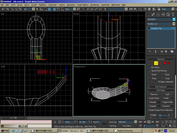
Task: Enable Ignore Backfacing checkbox
Action: [149, 71]
